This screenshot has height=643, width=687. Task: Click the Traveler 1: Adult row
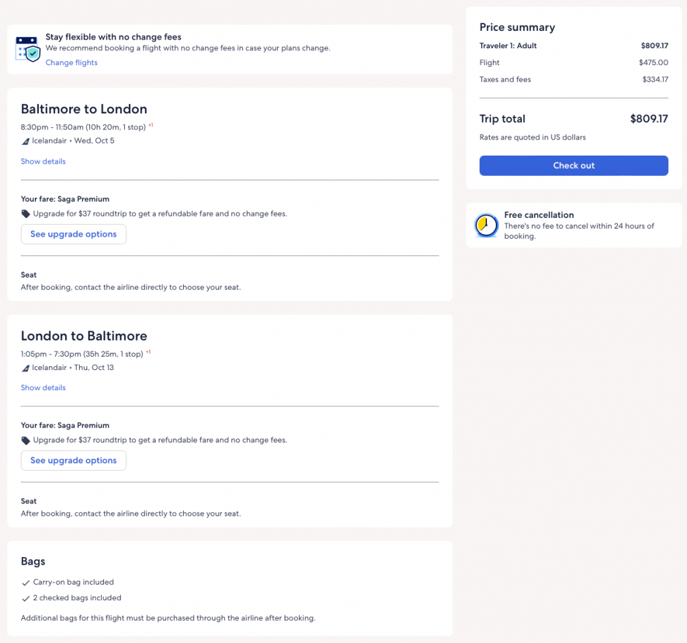[508, 46]
